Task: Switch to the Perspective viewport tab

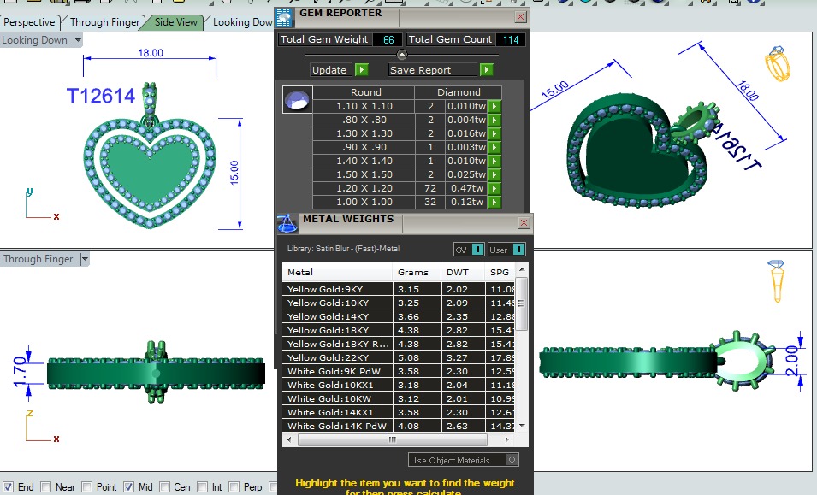Action: [x=30, y=22]
